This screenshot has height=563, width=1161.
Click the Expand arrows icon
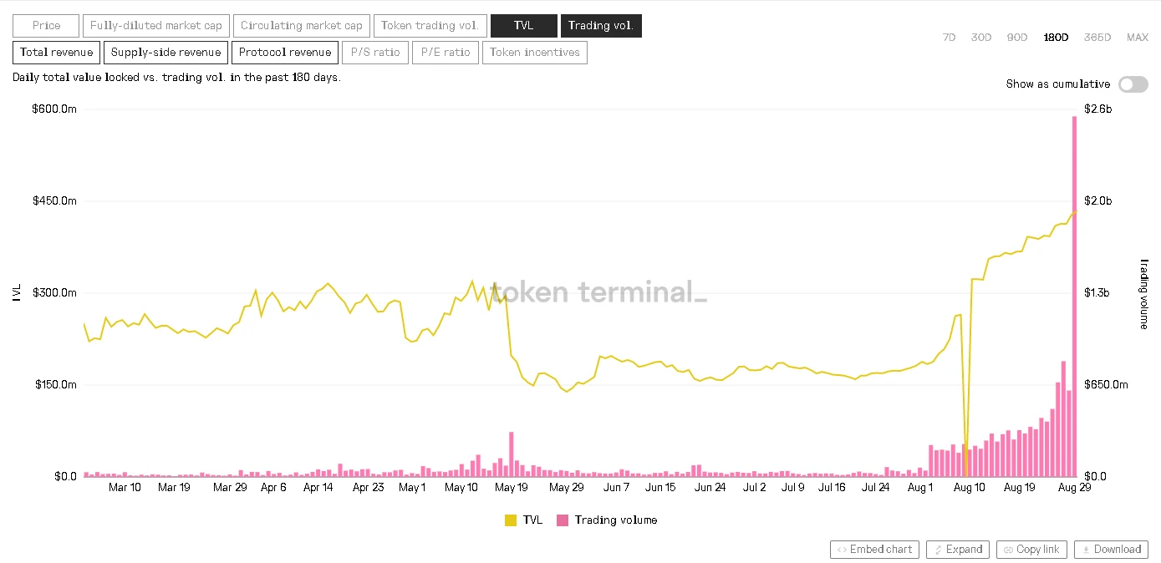pyautogui.click(x=938, y=550)
